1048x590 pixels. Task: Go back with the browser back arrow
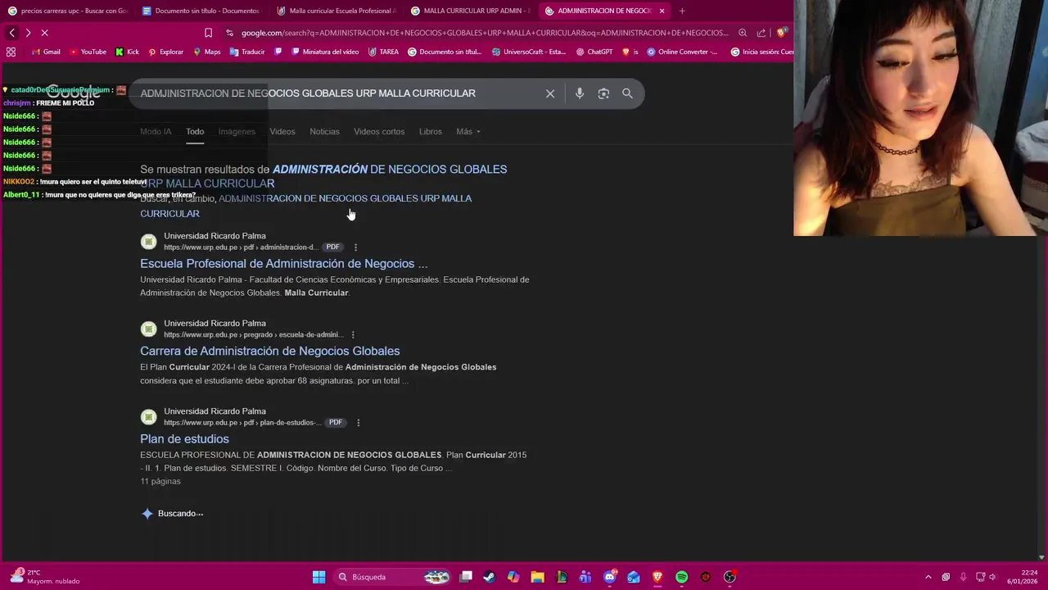point(12,33)
